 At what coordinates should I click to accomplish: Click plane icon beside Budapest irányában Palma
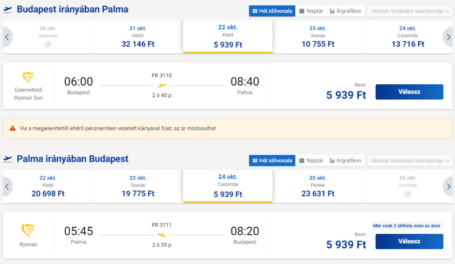click(8, 10)
